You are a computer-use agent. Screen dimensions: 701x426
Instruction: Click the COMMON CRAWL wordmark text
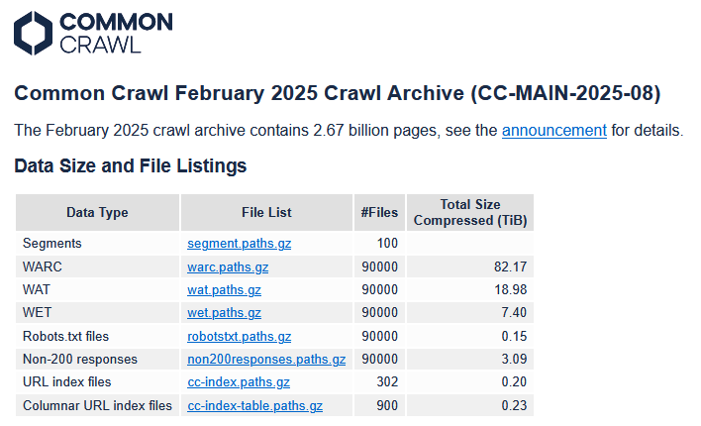[x=115, y=33]
